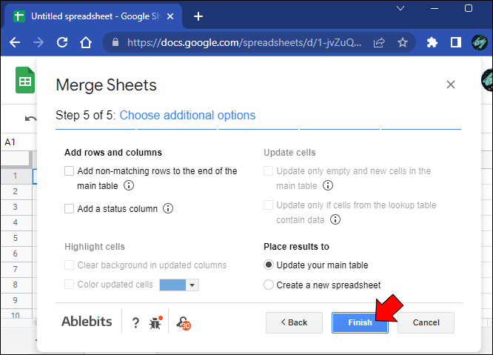
Task: Click the help question mark icon
Action: (x=135, y=322)
